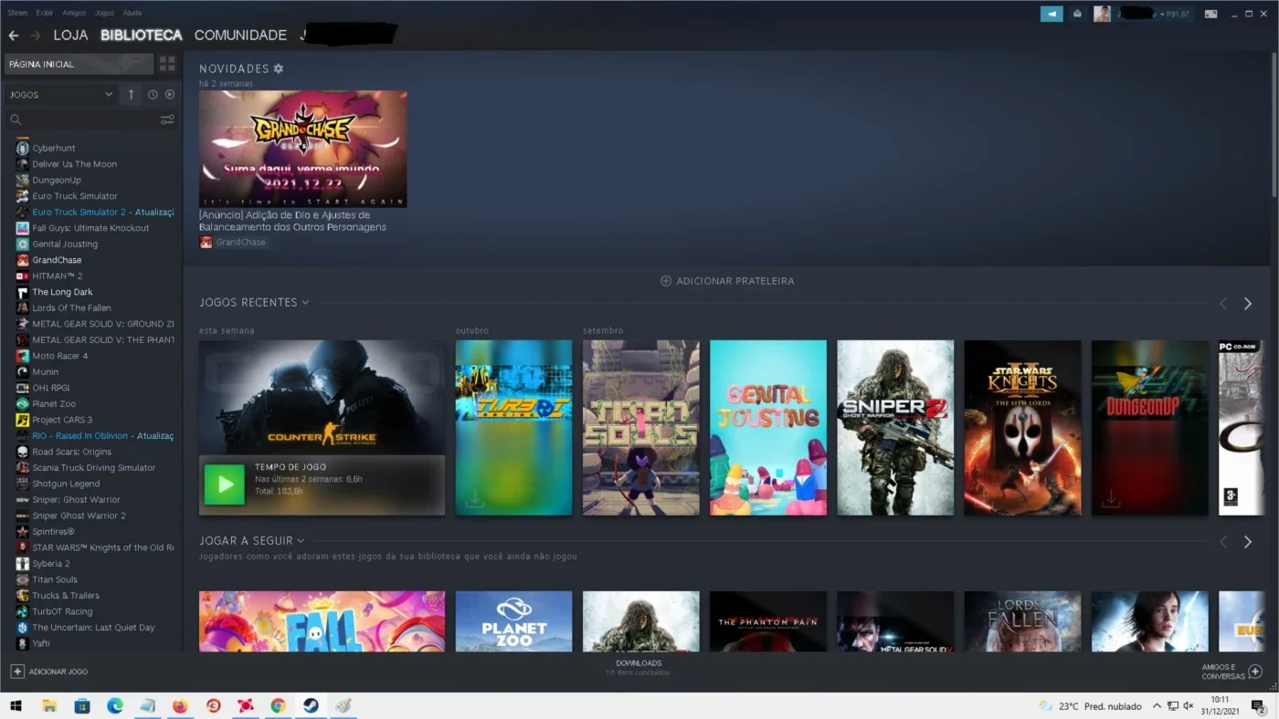
Task: Open the profile avatar picture
Action: pos(1102,14)
